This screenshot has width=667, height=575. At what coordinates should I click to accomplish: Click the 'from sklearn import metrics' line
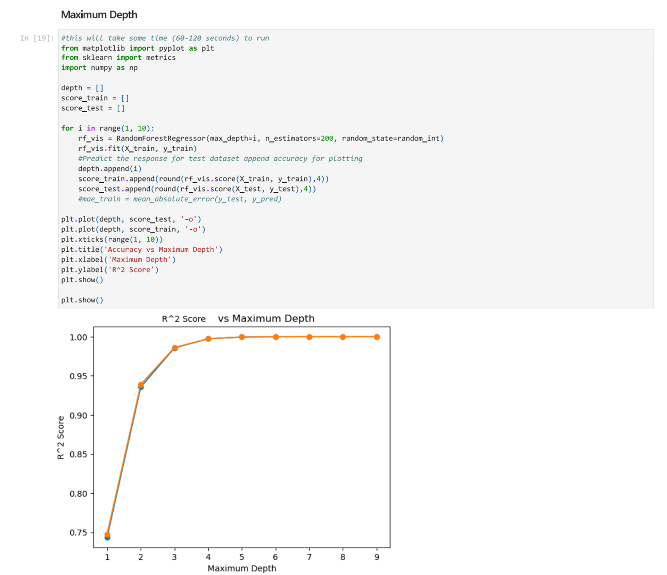[118, 58]
